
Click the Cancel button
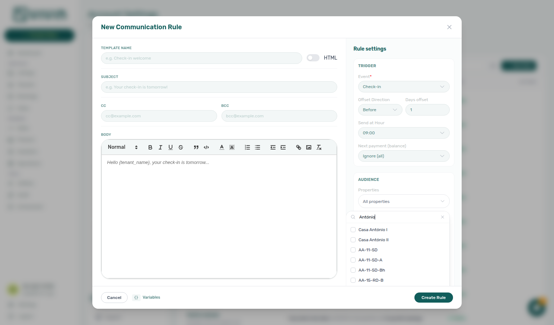[114, 298]
